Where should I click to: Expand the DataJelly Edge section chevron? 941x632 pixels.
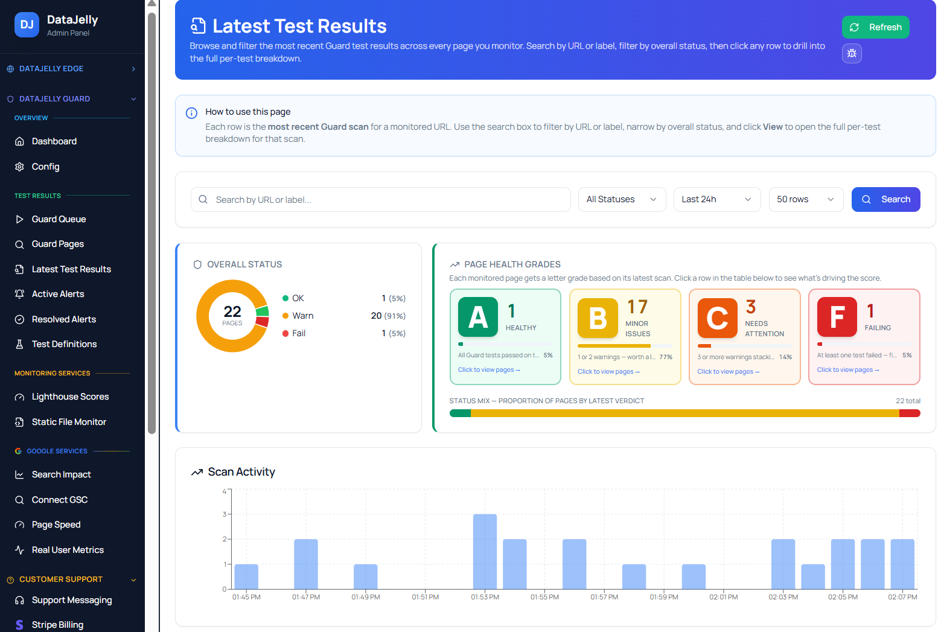(x=133, y=69)
